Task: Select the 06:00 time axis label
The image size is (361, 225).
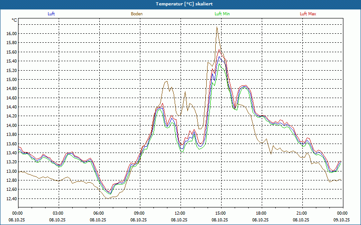Action: tap(98, 213)
